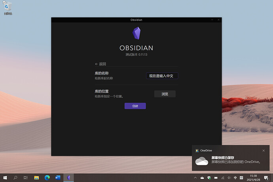The height and width of the screenshot is (182, 273).
Task: Click the version text 0.11.13
Action: pyautogui.click(x=143, y=55)
